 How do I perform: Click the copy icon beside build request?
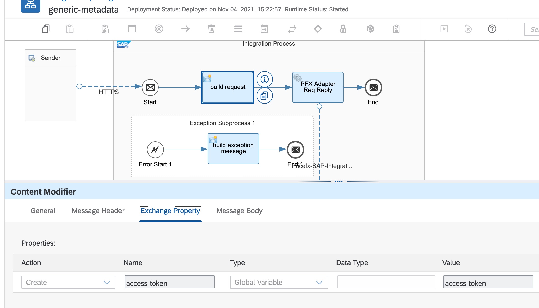coord(264,96)
